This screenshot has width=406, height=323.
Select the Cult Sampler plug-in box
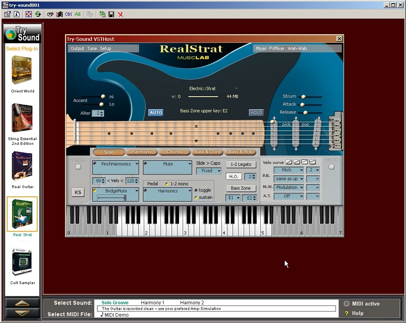(x=22, y=262)
